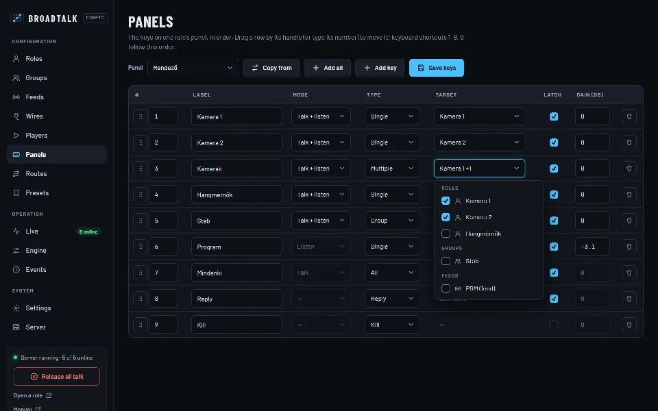The height and width of the screenshot is (411, 658).
Task: Delete the Stáb key row
Action: [629, 221]
